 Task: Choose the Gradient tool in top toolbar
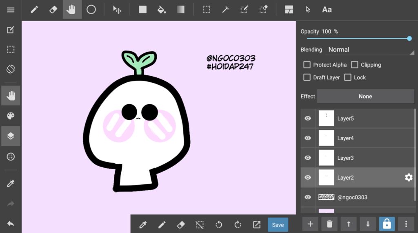(x=181, y=10)
